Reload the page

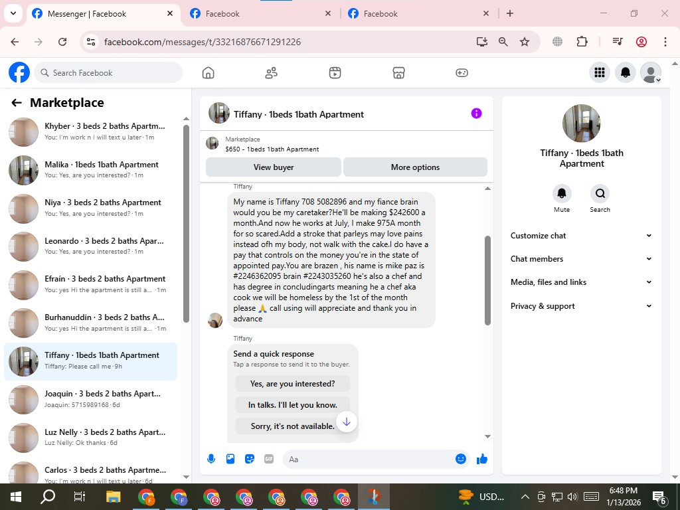62,42
